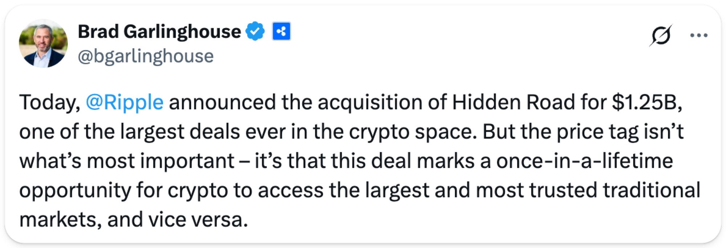Open the @bgarlinghouse handle link
The width and height of the screenshot is (726, 248).
point(146,56)
